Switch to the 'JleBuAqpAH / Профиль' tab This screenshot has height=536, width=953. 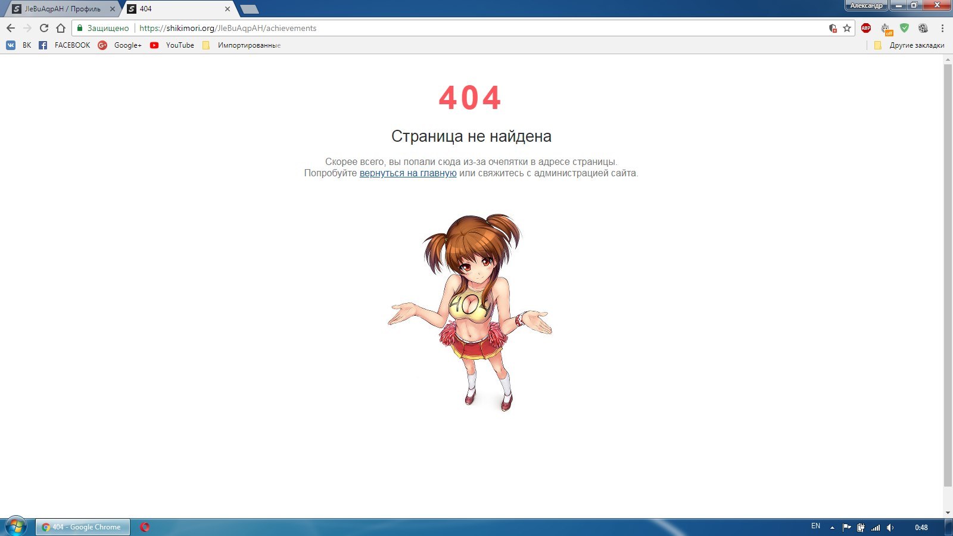(x=62, y=9)
